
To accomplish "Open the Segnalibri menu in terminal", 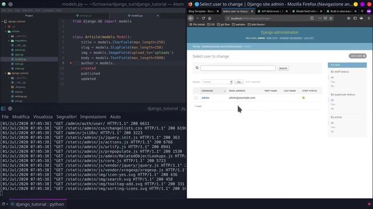I will pyautogui.click(x=66, y=117).
